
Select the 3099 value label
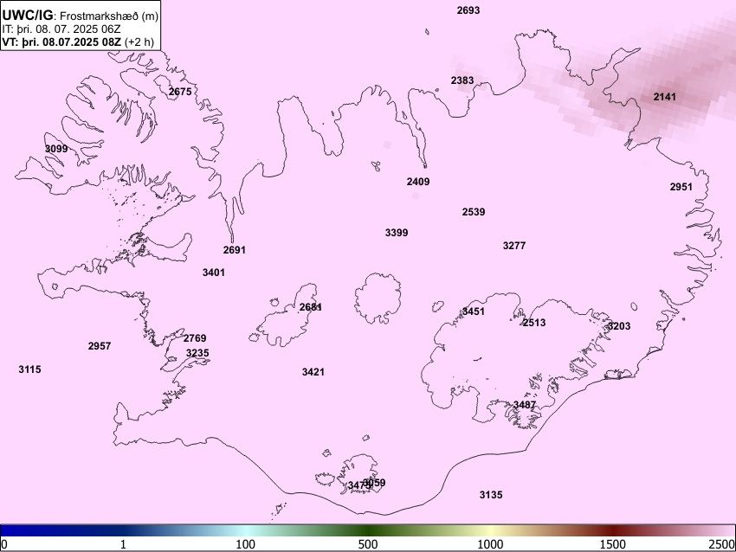pyautogui.click(x=56, y=149)
